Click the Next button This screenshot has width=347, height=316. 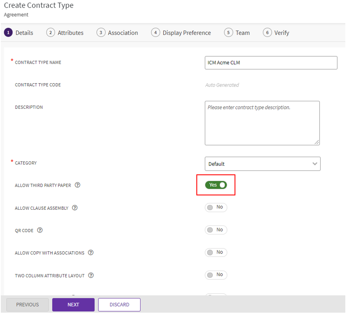tap(73, 305)
